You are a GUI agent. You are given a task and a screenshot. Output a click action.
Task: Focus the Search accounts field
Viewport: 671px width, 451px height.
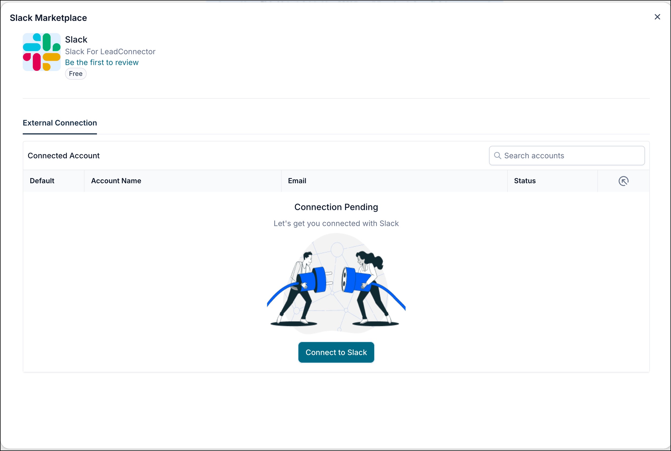click(567, 156)
